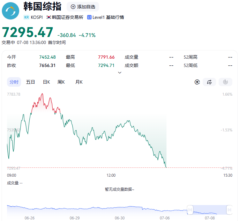Click the plus icon in 添加自选

click(x=73, y=7)
